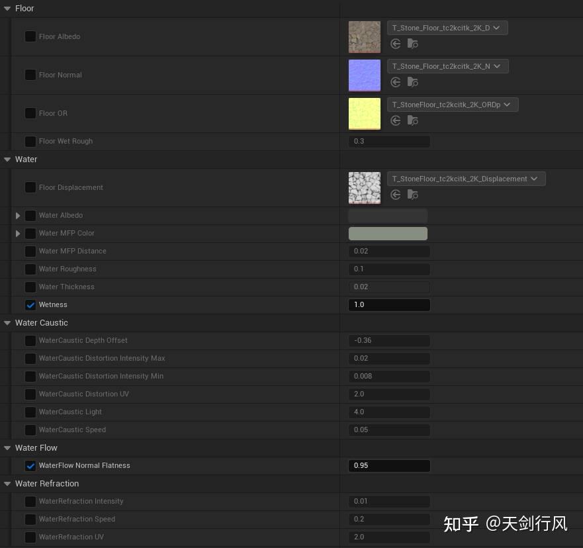Click Browse to Asset icon for Floor OR
The height and width of the screenshot is (548, 583).
coord(412,120)
